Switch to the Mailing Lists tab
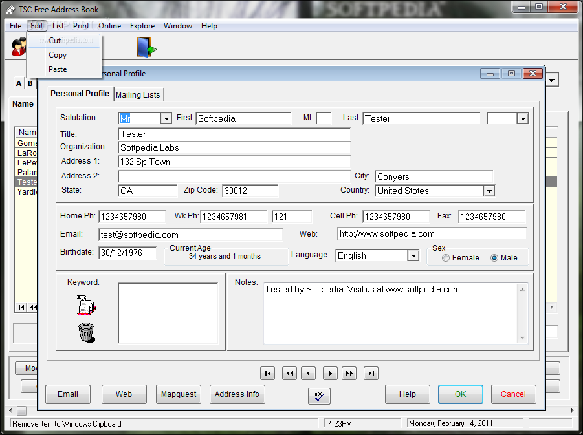The height and width of the screenshot is (435, 583). (x=138, y=95)
